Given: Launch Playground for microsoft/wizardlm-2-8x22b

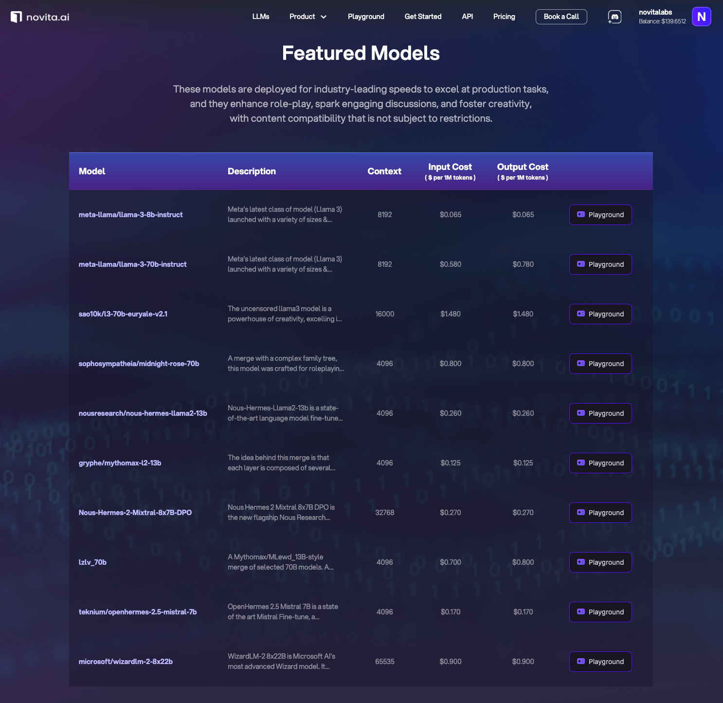Looking at the screenshot, I should pos(600,662).
